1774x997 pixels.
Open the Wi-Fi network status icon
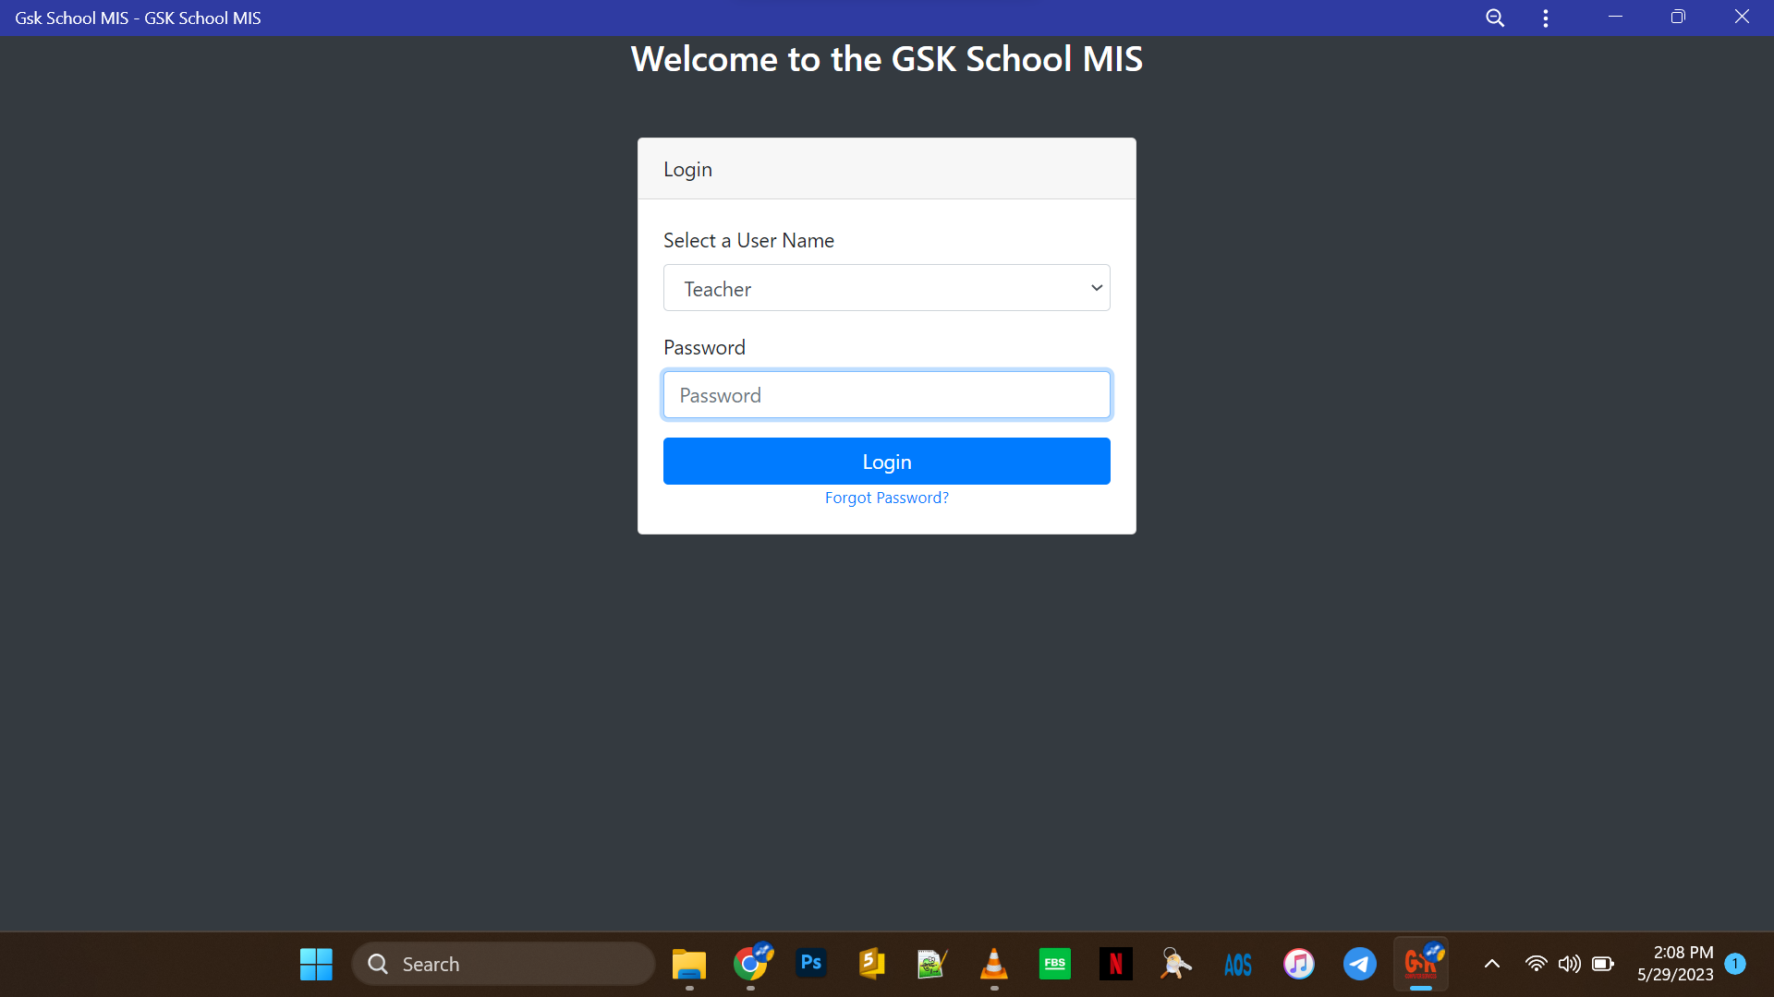pyautogui.click(x=1536, y=964)
